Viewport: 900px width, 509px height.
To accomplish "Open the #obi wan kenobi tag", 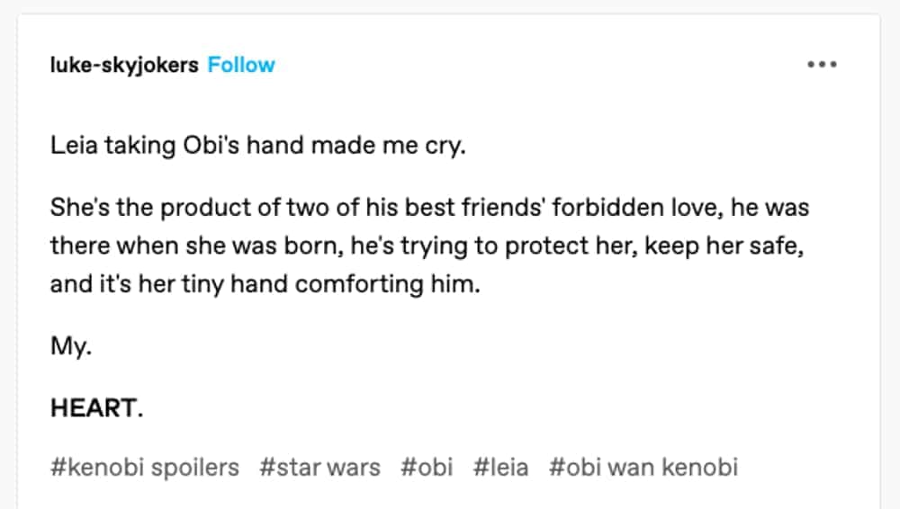I will (x=643, y=468).
